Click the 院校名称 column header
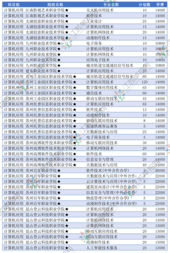Image resolution: width=170 pixels, height=253 pixels. (55, 5)
